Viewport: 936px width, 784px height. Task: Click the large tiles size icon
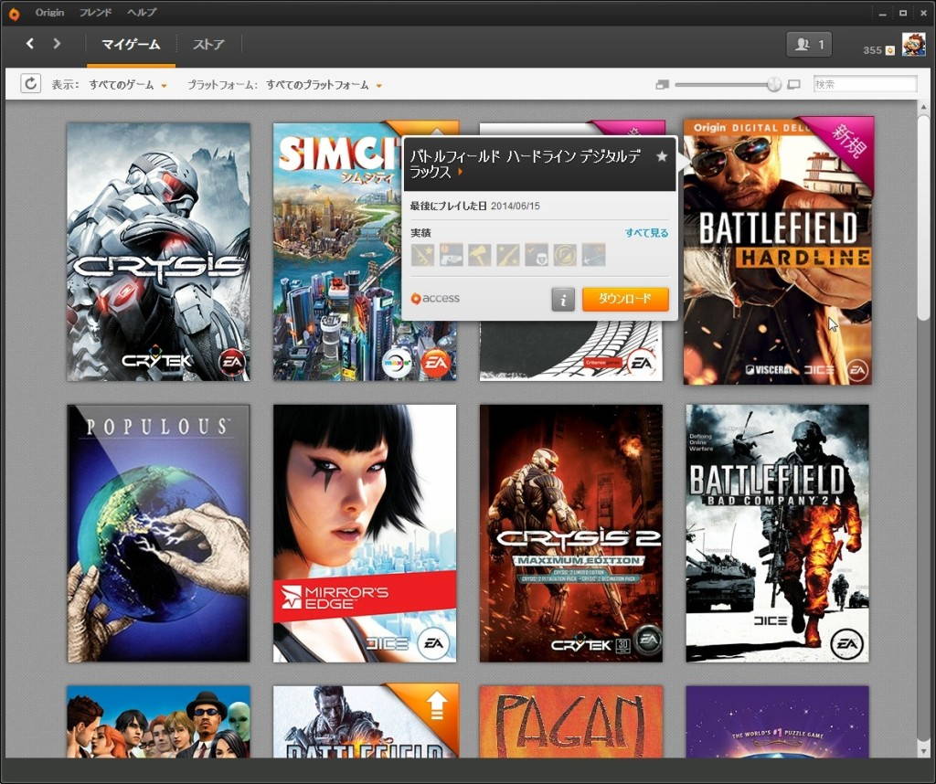click(793, 85)
